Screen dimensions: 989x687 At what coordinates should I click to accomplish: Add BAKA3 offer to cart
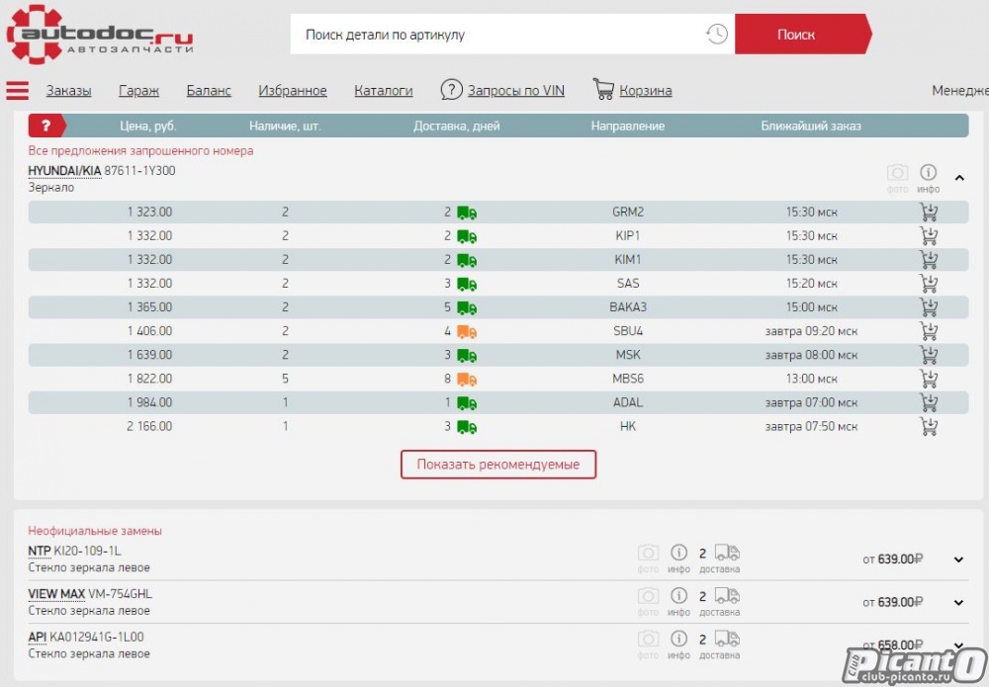click(x=929, y=307)
